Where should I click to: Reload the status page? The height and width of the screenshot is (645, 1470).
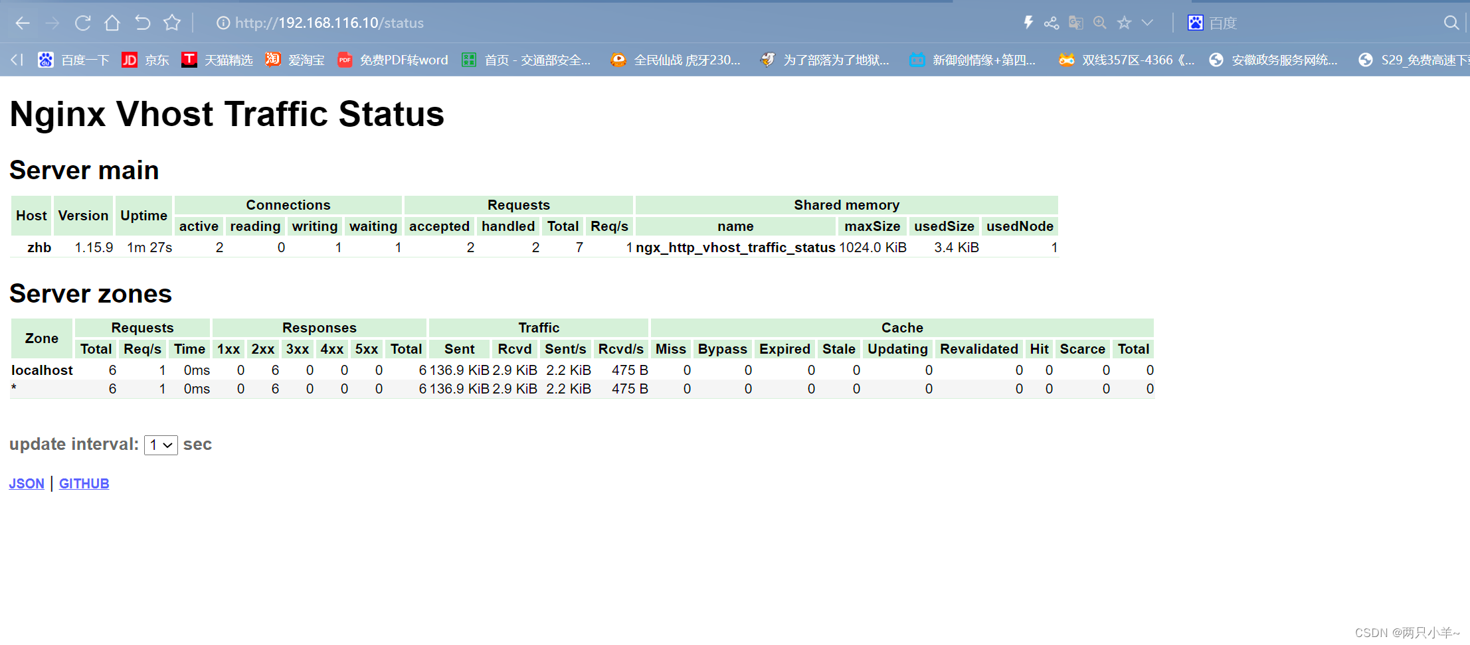tap(82, 23)
